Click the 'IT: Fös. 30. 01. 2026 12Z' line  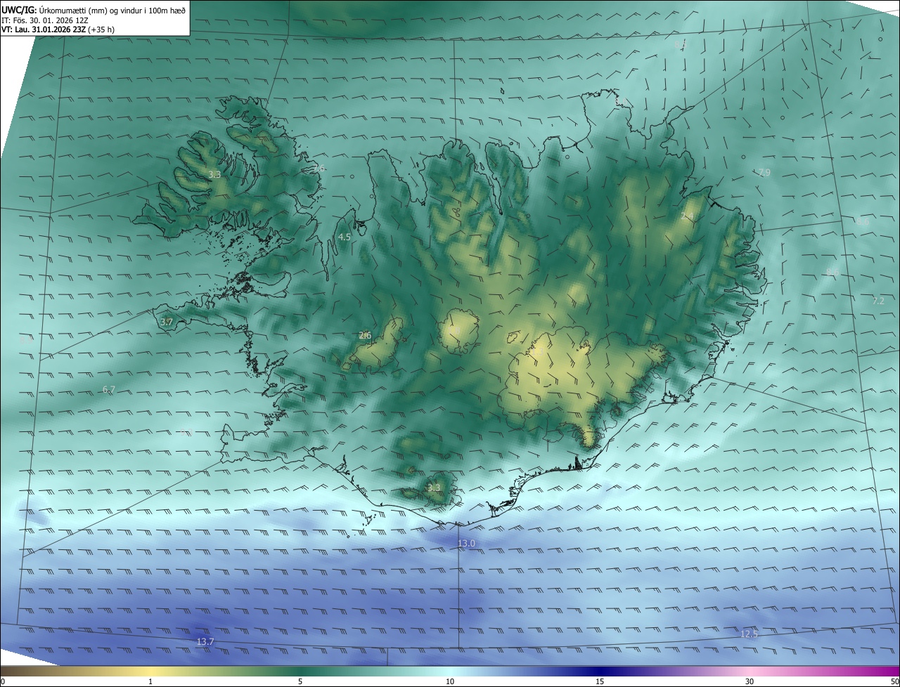[44, 20]
